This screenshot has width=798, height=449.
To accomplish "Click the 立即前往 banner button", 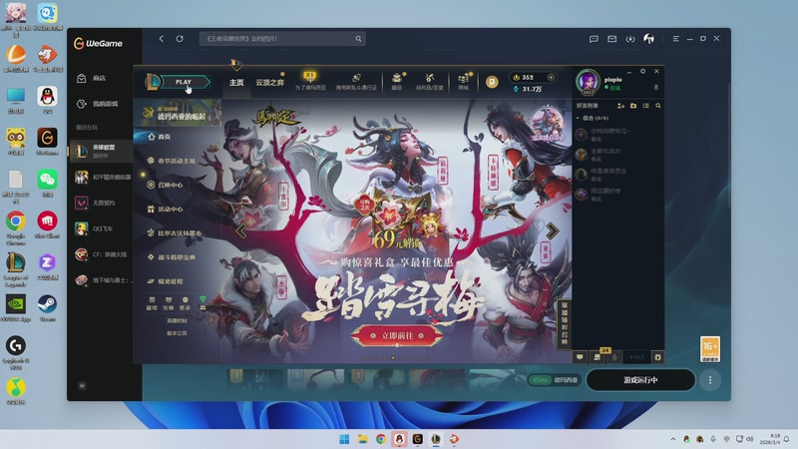I will pos(397,335).
